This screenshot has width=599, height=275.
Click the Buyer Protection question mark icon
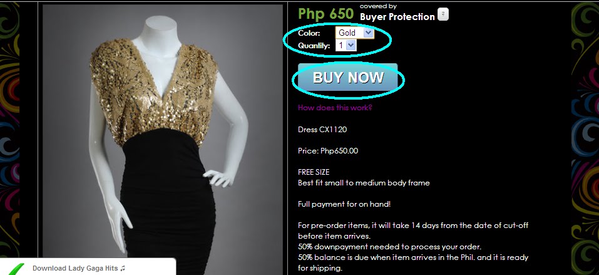pyautogui.click(x=443, y=14)
